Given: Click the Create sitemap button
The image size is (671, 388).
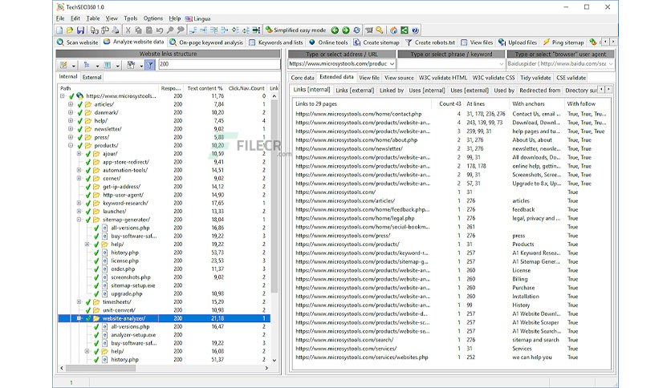Looking at the screenshot, I should 376,42.
